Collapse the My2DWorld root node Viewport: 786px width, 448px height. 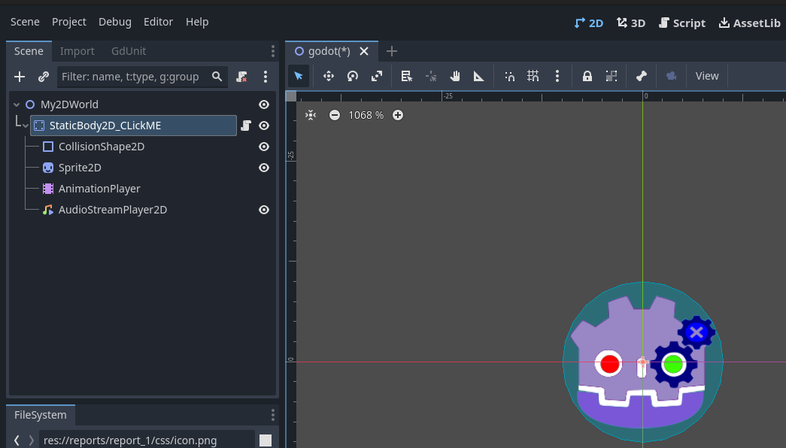17,104
